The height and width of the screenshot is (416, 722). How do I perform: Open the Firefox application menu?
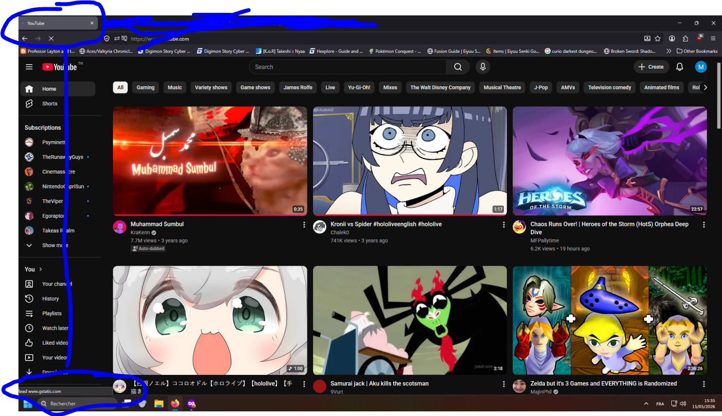click(713, 39)
